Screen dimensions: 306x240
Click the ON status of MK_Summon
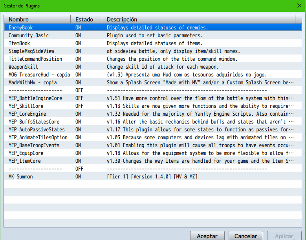pos(78,176)
